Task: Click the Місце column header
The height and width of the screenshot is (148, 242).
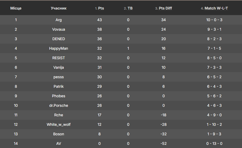Action: tap(16, 8)
